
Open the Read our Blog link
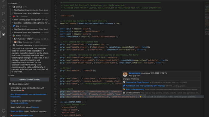coord(17,111)
